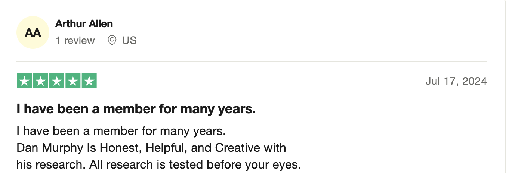Click the Jul 17, 2024 date
506x173 pixels.
click(x=456, y=81)
